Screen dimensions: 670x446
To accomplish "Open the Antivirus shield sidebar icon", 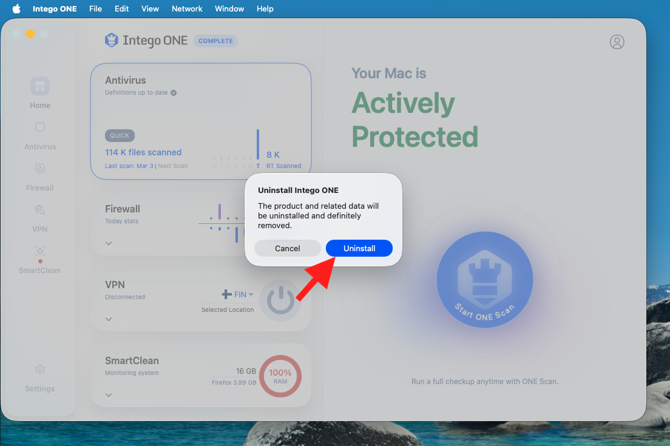I will tap(39, 127).
